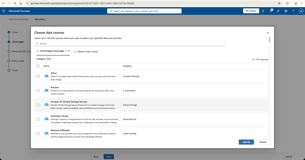This screenshot has width=305, height=160.
Task: Close the Choose data sources dialog
Action: [x=268, y=33]
